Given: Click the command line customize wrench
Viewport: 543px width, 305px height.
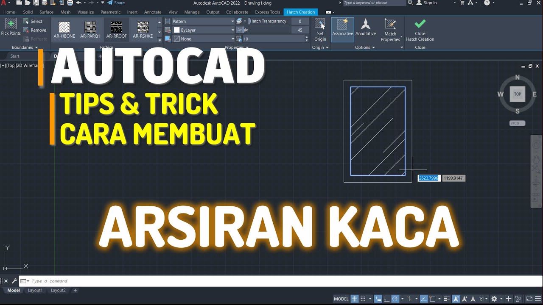Looking at the screenshot, I should (14, 281).
